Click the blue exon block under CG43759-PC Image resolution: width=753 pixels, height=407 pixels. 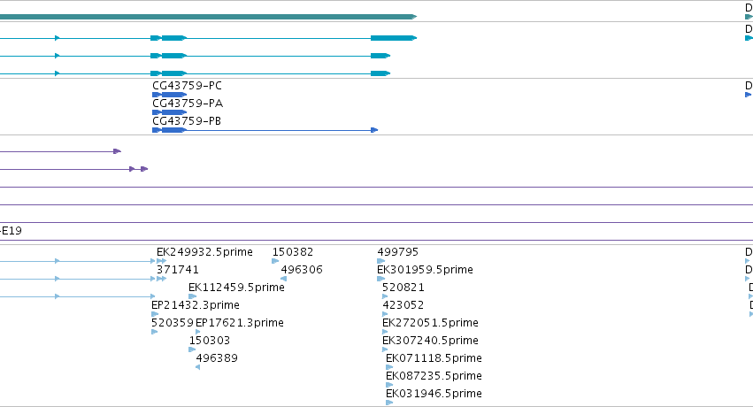170,95
